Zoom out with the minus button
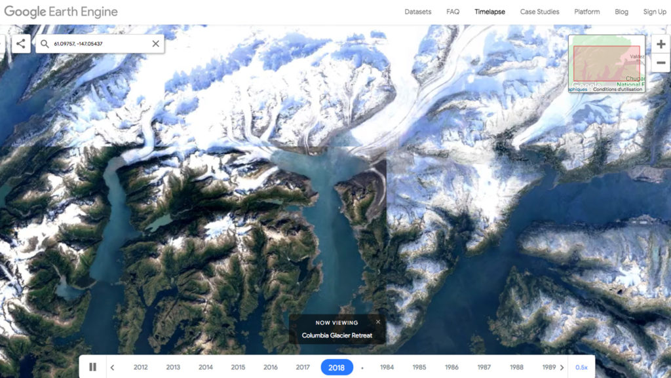 (661, 63)
